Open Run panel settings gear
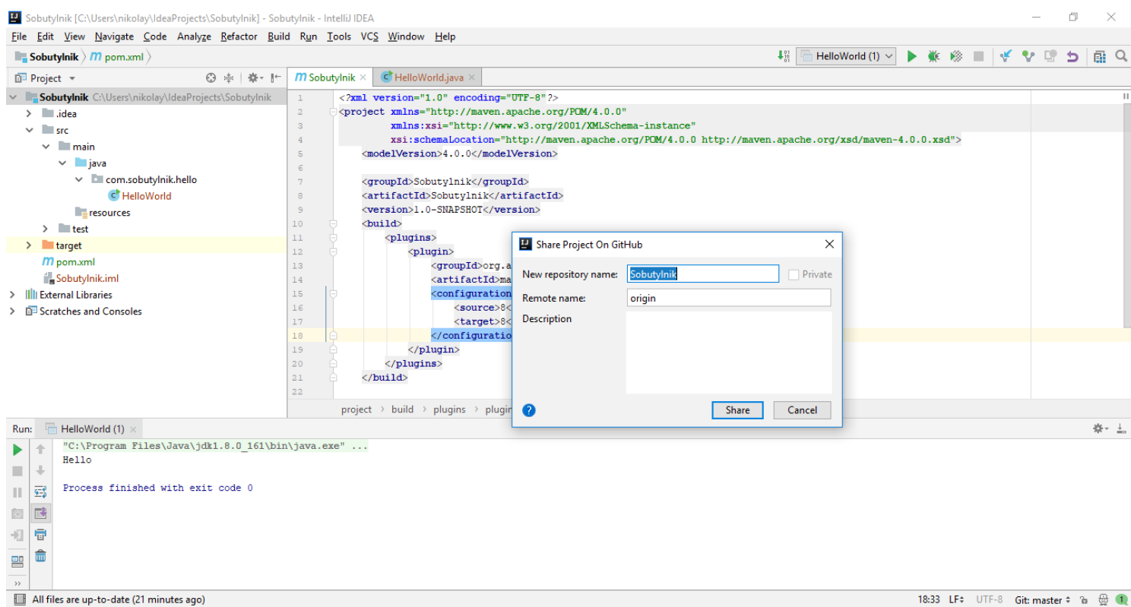 [1101, 429]
